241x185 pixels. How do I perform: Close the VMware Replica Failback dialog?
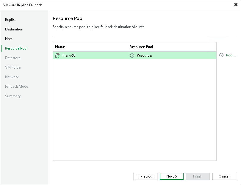(x=236, y=4)
